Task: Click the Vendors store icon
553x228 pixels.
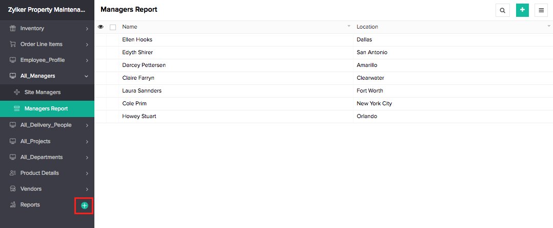Action: pos(13,189)
